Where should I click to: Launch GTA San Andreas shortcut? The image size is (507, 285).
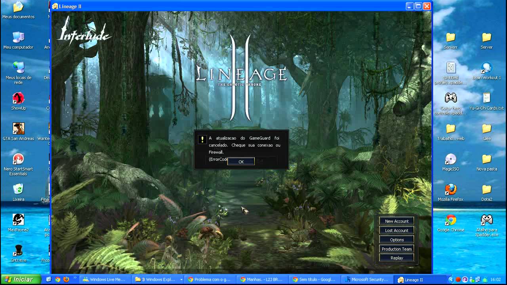tap(18, 132)
